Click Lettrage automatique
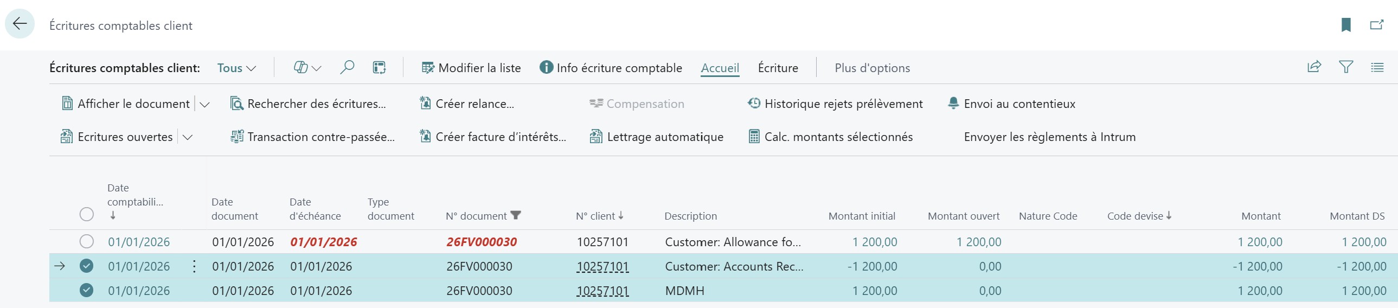This screenshot has height=308, width=1398. (x=657, y=137)
